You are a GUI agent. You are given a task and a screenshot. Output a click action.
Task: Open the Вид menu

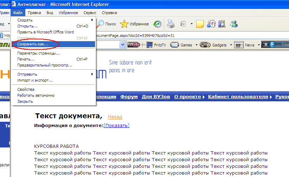coord(50,13)
